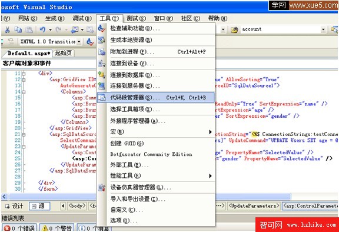Switch to the 起始页 start page tab
The width and height of the screenshot is (339, 232).
pyautogui.click(x=64, y=53)
